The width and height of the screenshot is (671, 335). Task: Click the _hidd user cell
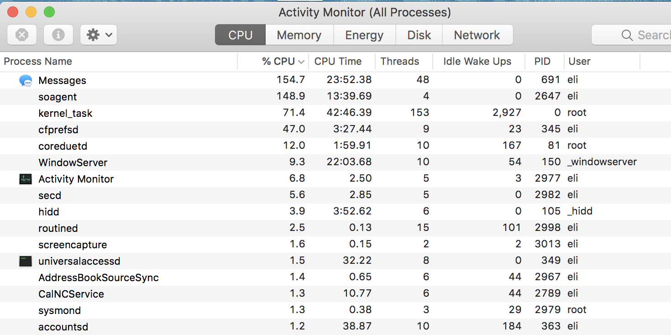click(x=580, y=211)
